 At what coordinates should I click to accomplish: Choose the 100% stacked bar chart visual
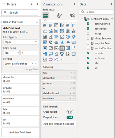coord(68,25)
